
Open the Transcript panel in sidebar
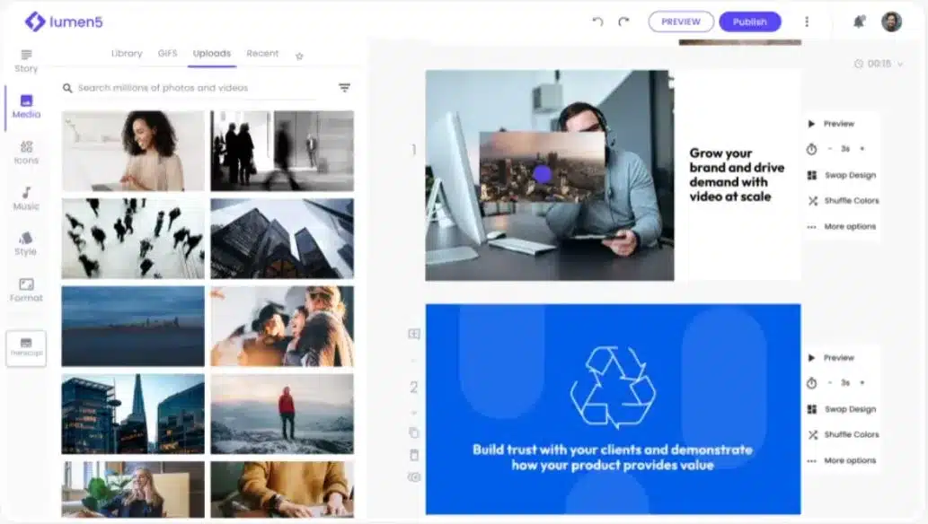tap(26, 348)
